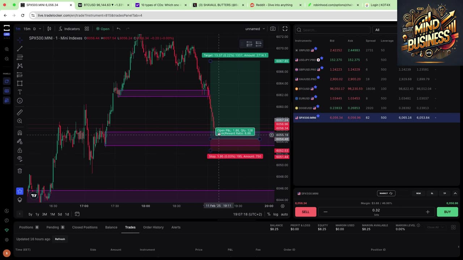463x260 pixels.
Task: Switch to the Balance tab
Action: click(x=111, y=227)
